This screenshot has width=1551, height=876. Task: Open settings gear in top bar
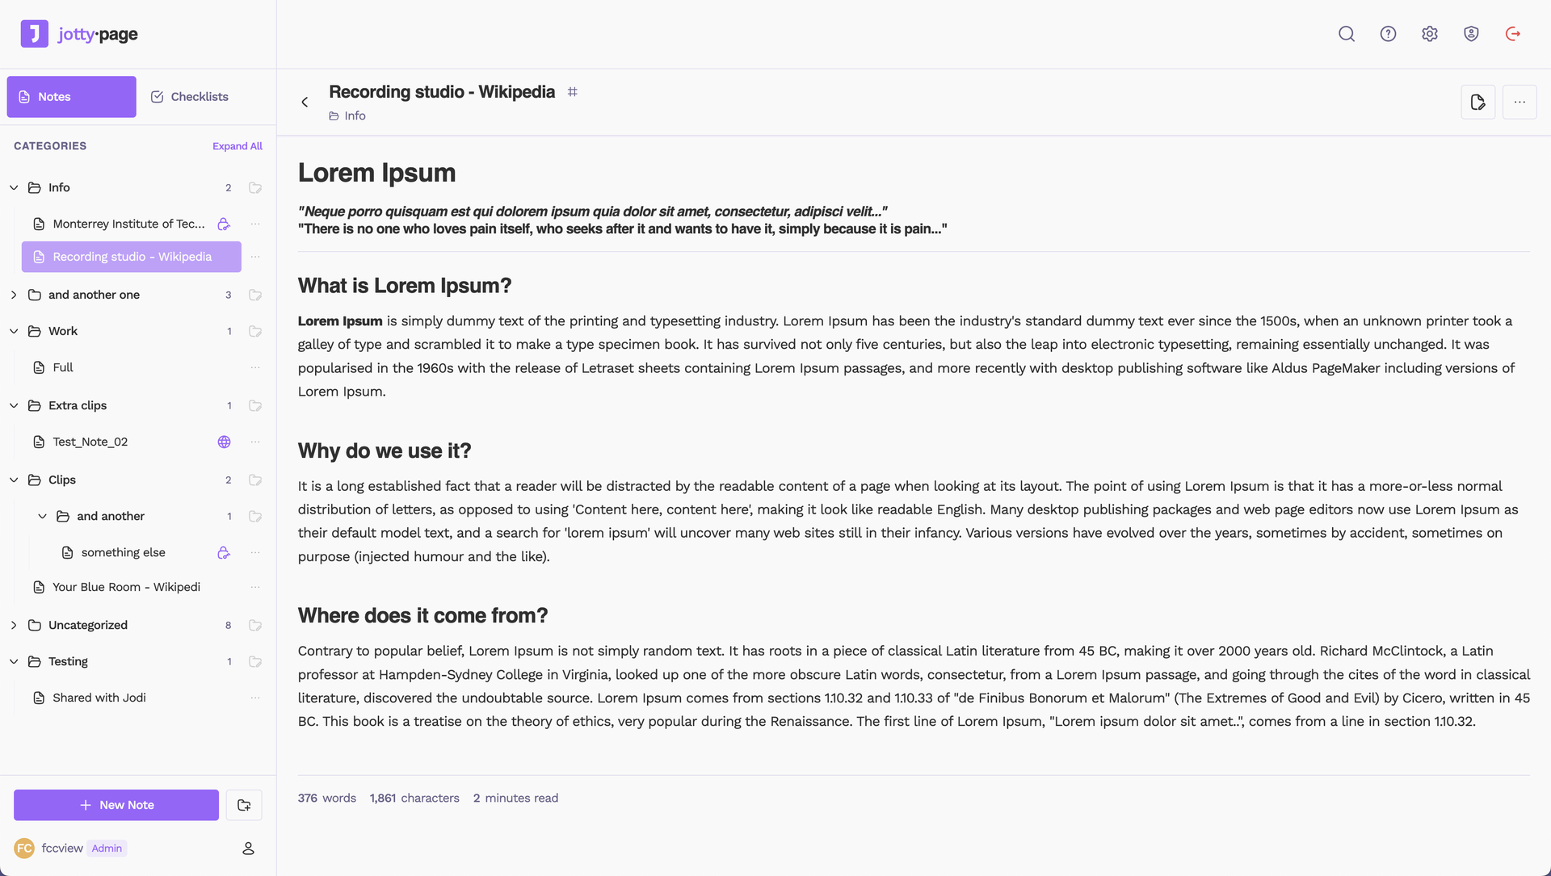[x=1430, y=34]
